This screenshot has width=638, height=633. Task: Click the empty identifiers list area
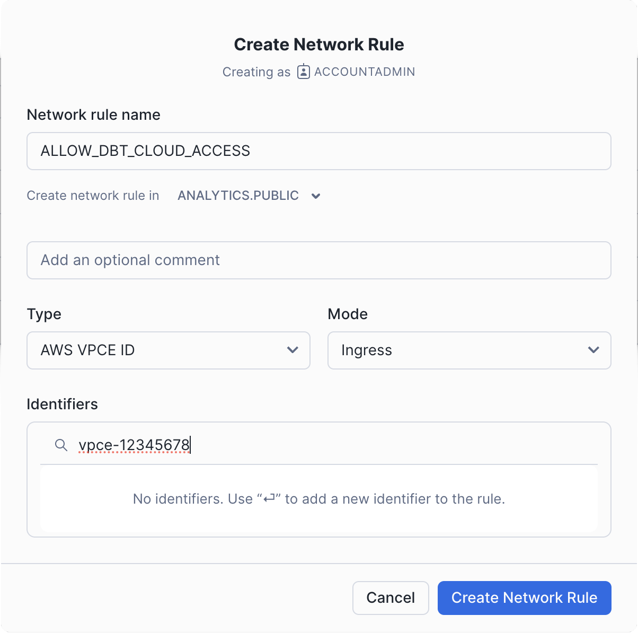click(x=319, y=499)
